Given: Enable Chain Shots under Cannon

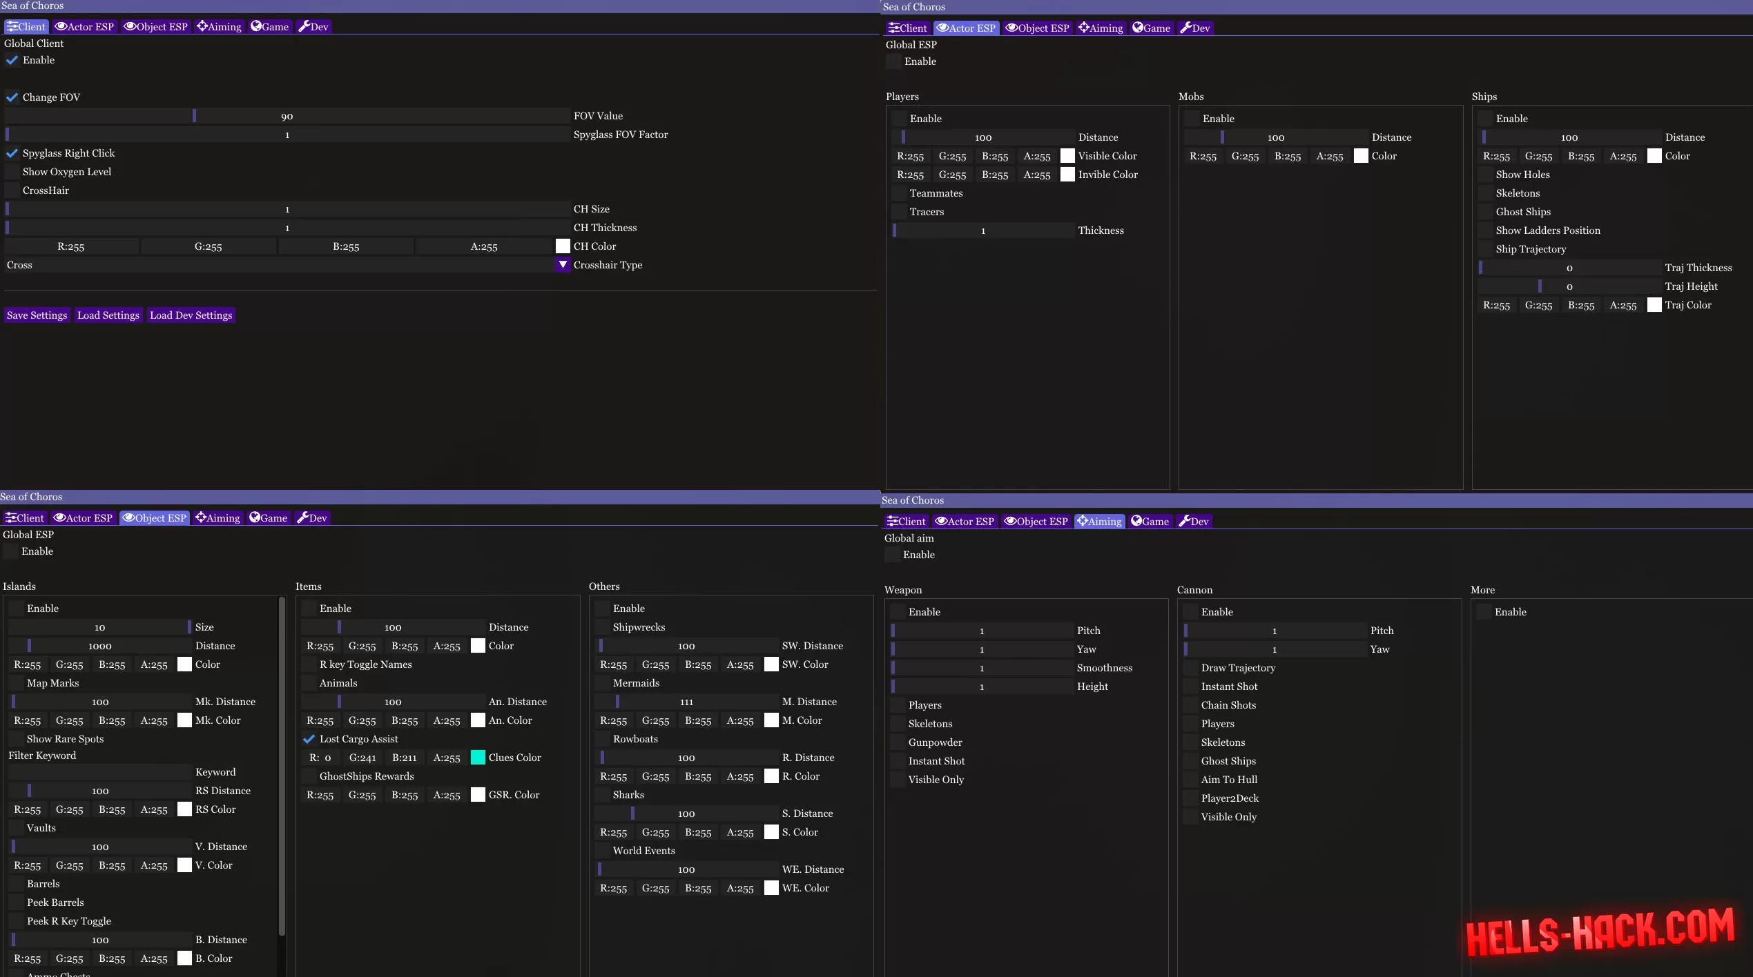Looking at the screenshot, I should (1190, 705).
